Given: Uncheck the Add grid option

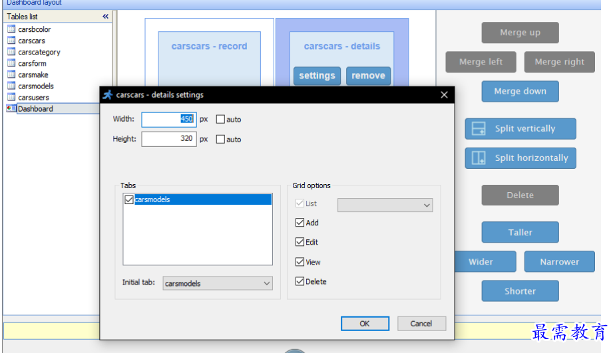Looking at the screenshot, I should (x=300, y=223).
